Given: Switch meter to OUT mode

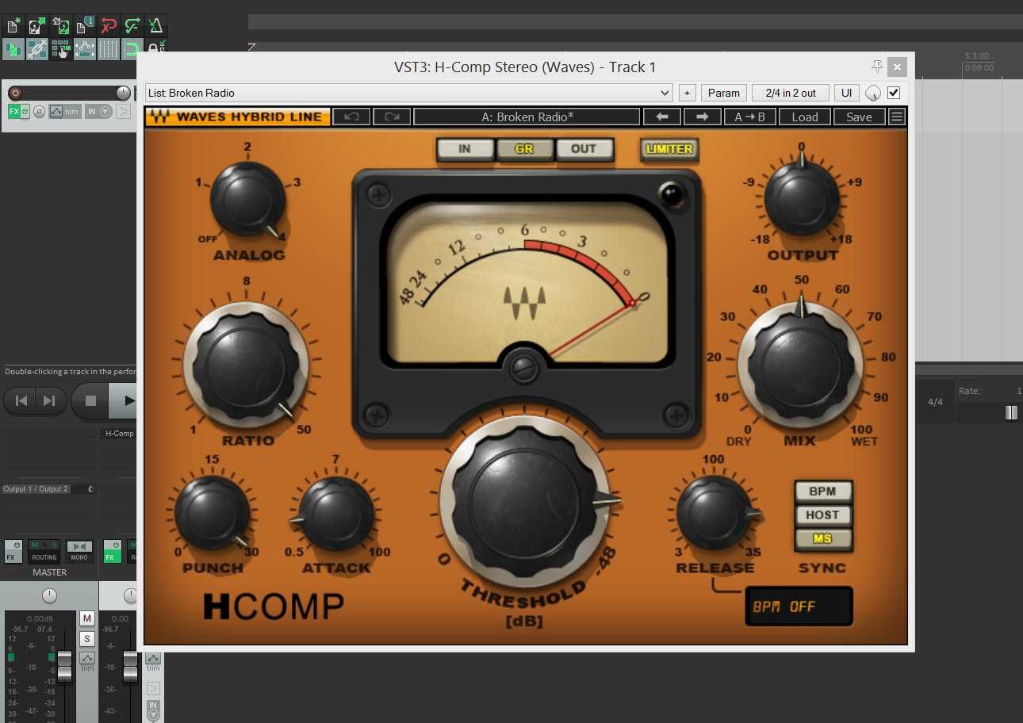Looking at the screenshot, I should tap(584, 149).
